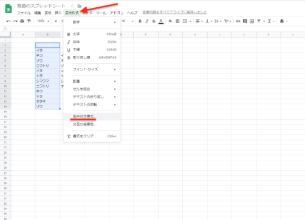Choose 太字 Ctrl+B in the menu
The image size is (305, 220).
tap(92, 34)
